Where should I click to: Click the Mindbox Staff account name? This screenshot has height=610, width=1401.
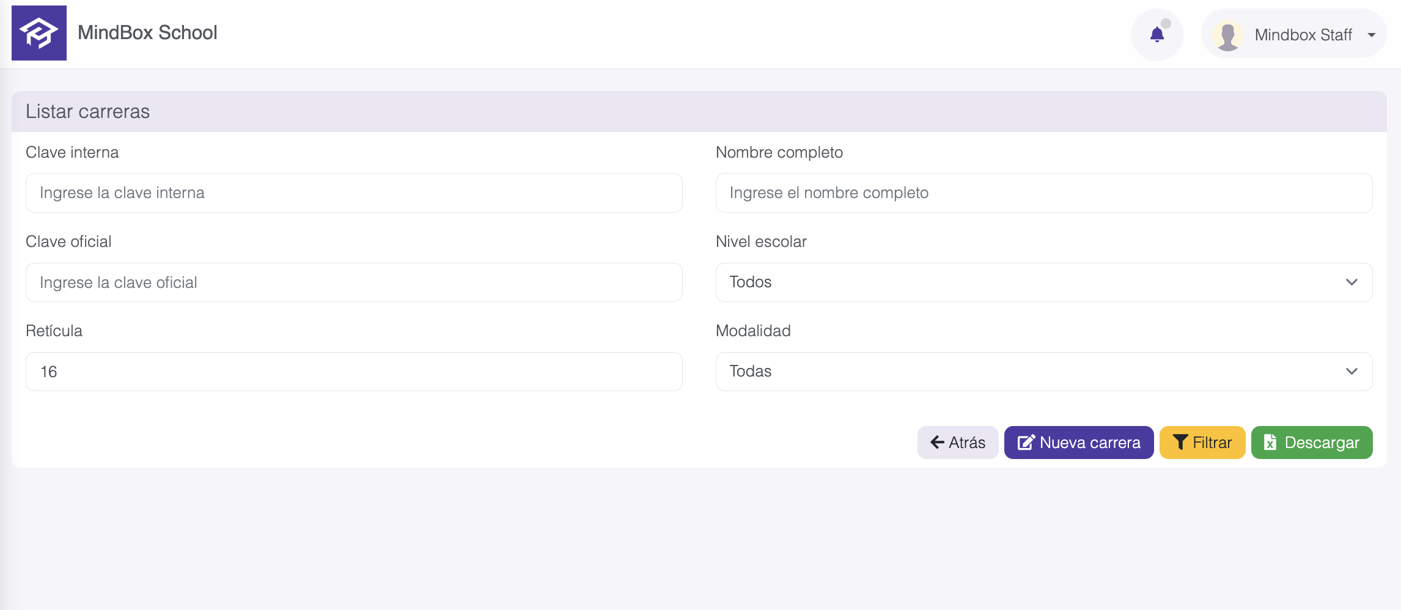[1303, 35]
